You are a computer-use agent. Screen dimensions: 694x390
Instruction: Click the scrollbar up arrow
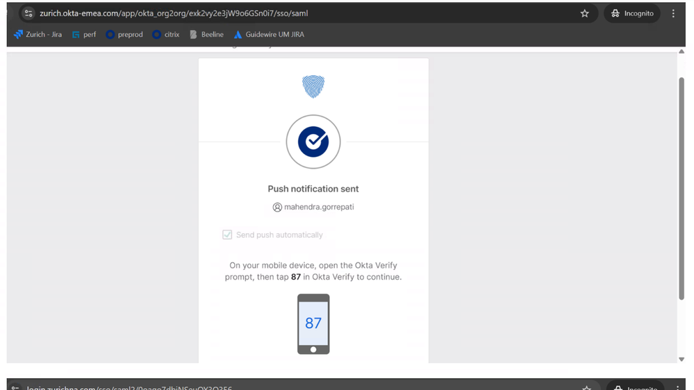point(681,51)
